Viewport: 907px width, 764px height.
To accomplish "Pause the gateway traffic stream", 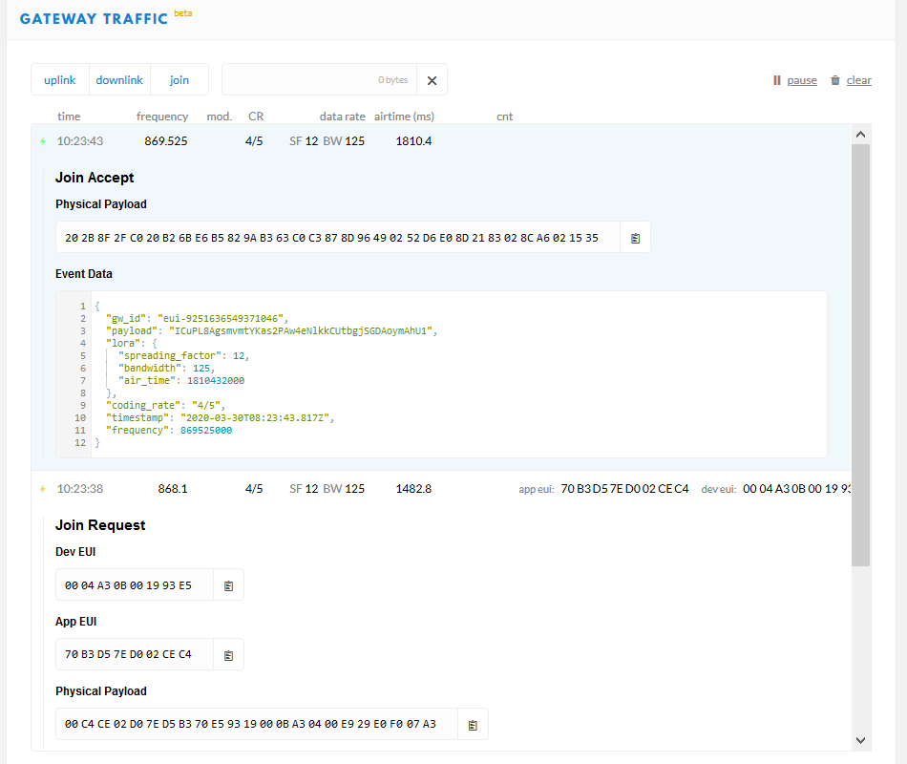I will click(x=795, y=80).
